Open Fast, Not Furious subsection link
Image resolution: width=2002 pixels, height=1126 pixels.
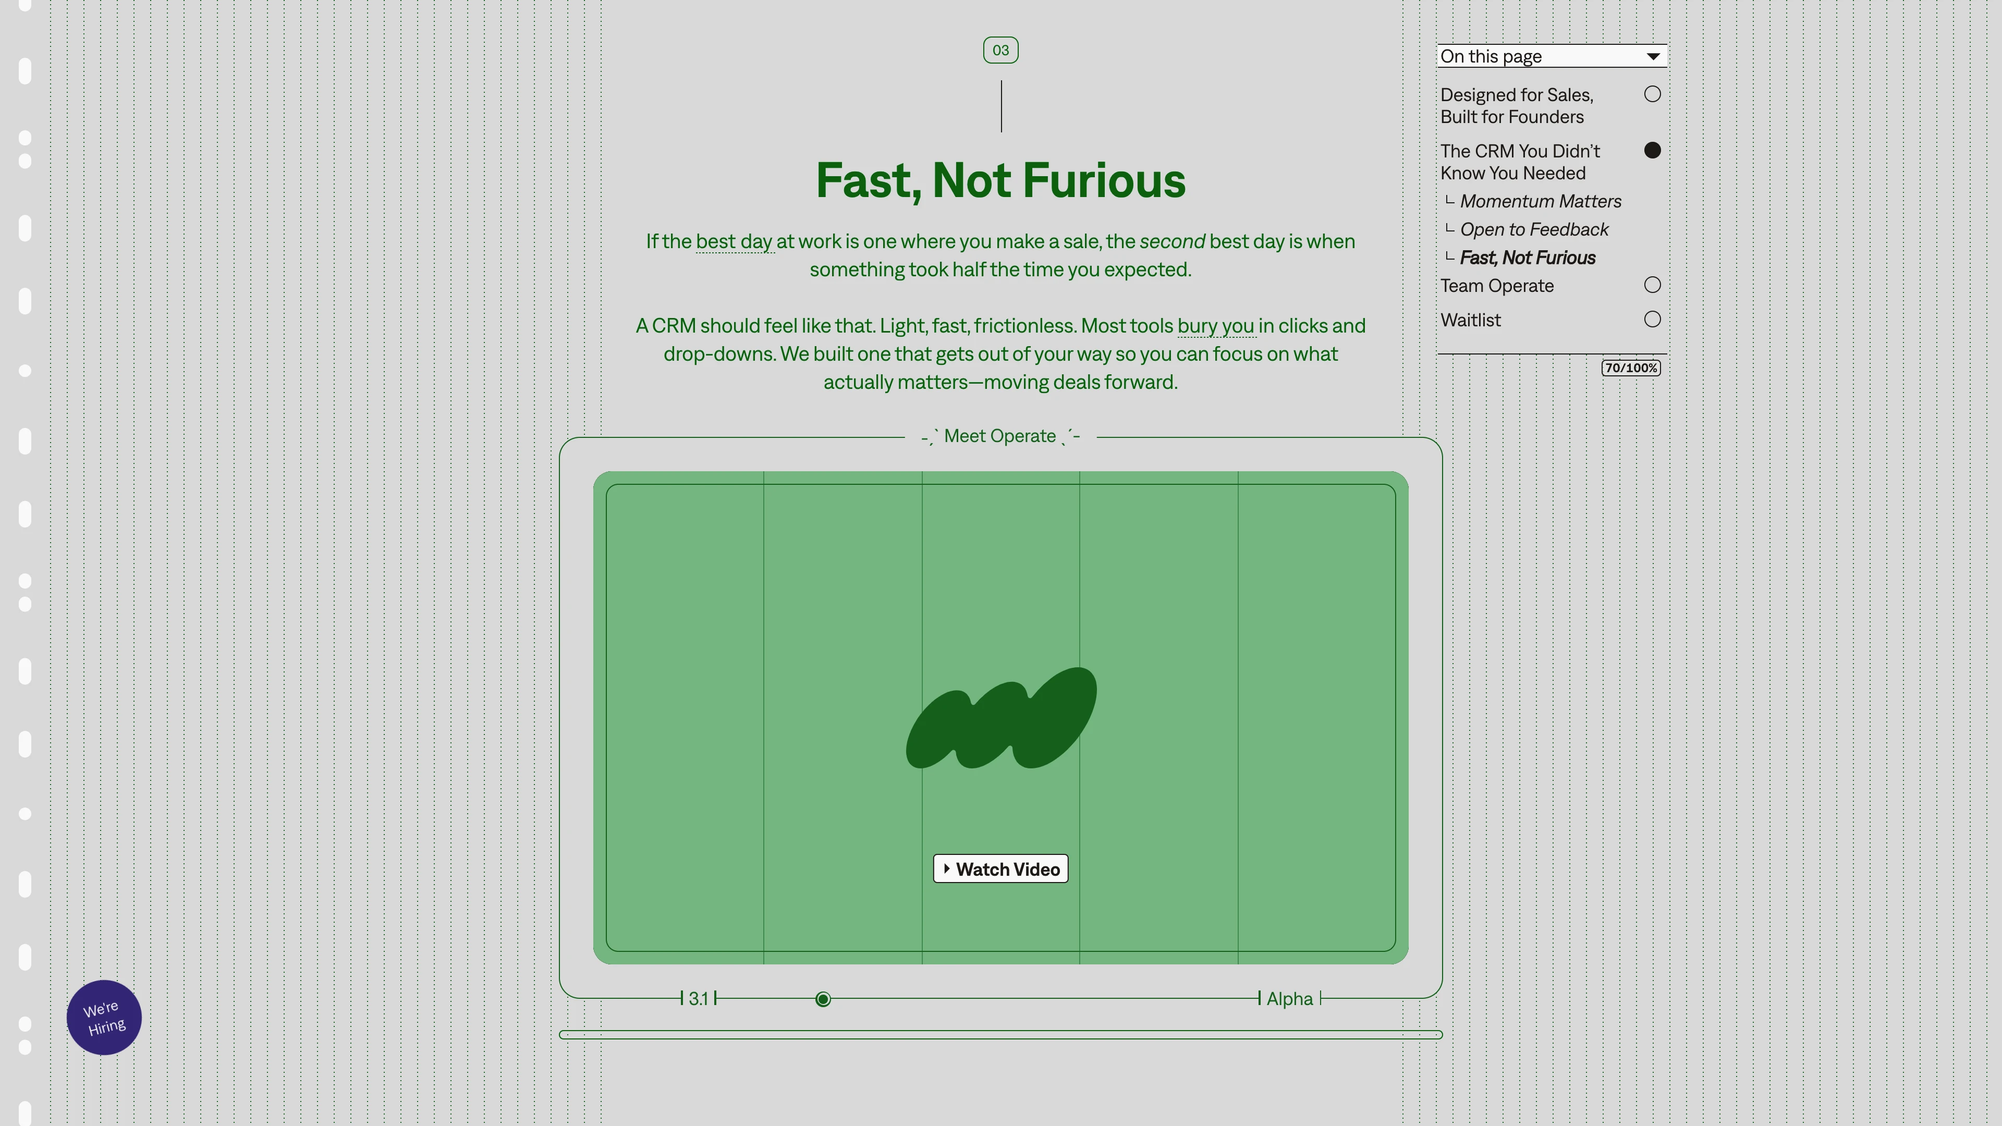(x=1527, y=257)
